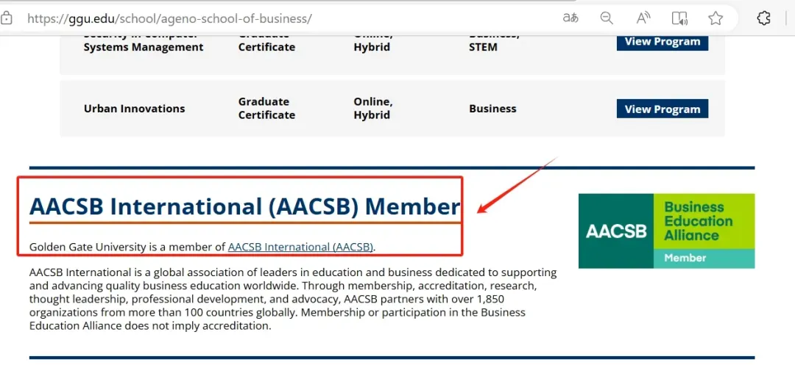The height and width of the screenshot is (365, 795).
Task: Click the AACSB International Member heading
Action: pos(244,207)
